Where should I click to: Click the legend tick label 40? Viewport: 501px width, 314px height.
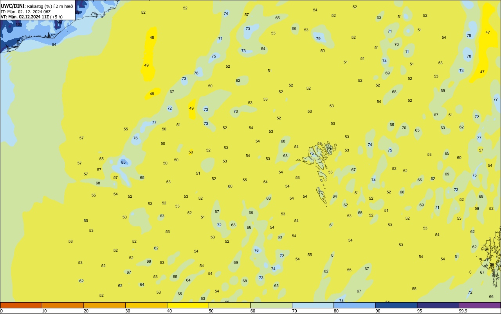pos(169,311)
